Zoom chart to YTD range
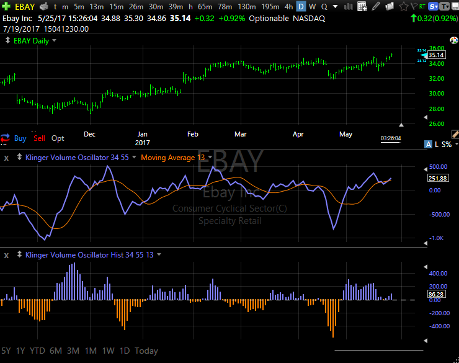The height and width of the screenshot is (363, 459). click(x=37, y=351)
